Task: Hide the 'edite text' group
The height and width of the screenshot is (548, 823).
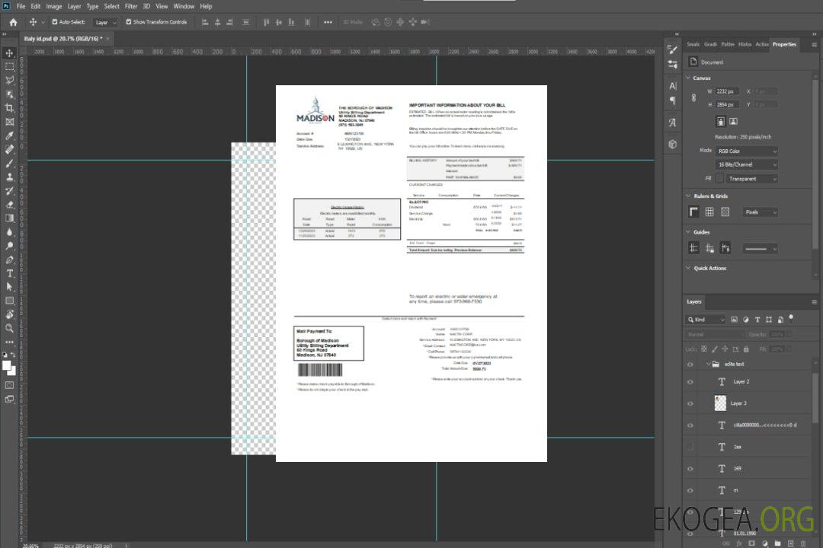Action: click(690, 365)
